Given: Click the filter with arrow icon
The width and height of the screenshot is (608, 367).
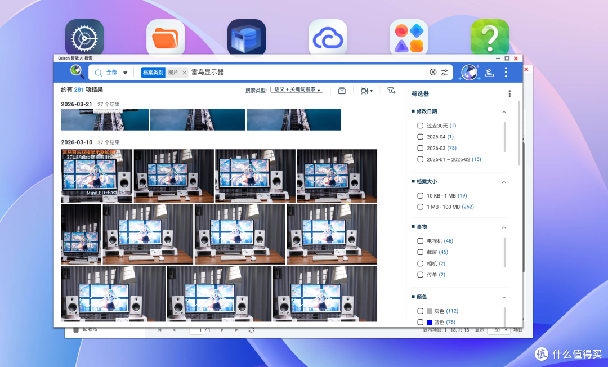Looking at the screenshot, I should click(391, 91).
